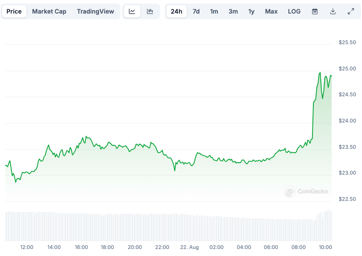This screenshot has width=362, height=256.
Task: Open the TradingView tab
Action: coord(96,11)
